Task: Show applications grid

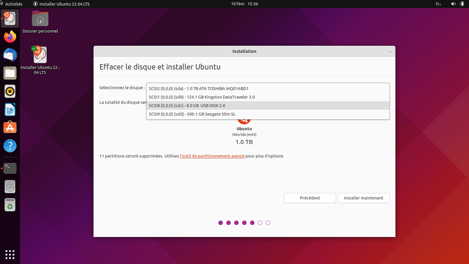Action: pyautogui.click(x=10, y=254)
